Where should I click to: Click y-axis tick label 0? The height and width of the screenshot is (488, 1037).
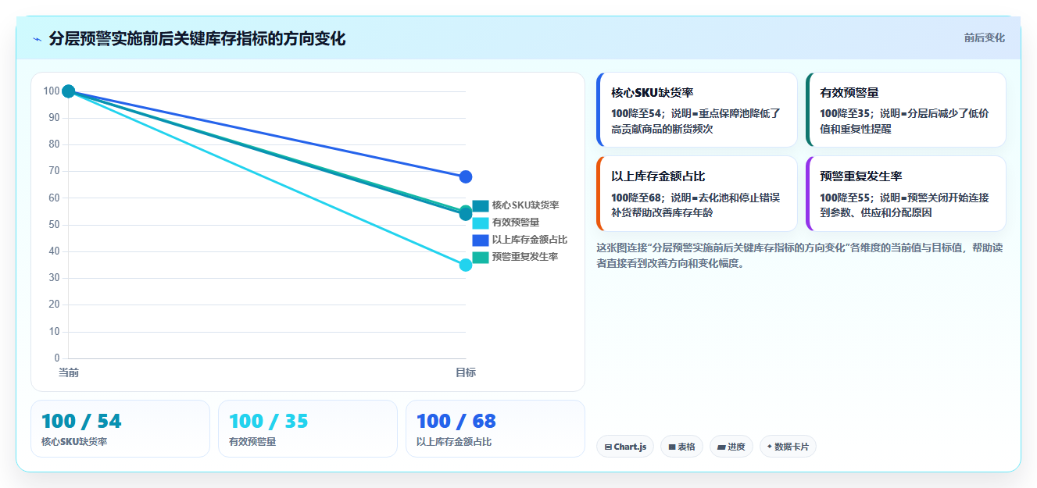point(57,358)
